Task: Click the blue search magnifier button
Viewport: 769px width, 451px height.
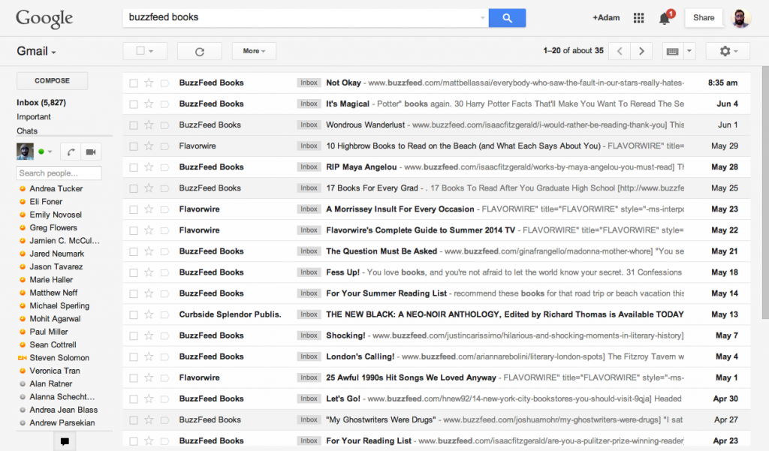Action: point(507,17)
